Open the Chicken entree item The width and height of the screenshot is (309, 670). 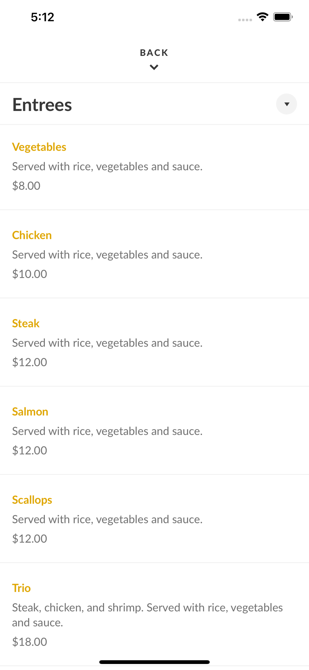click(154, 254)
